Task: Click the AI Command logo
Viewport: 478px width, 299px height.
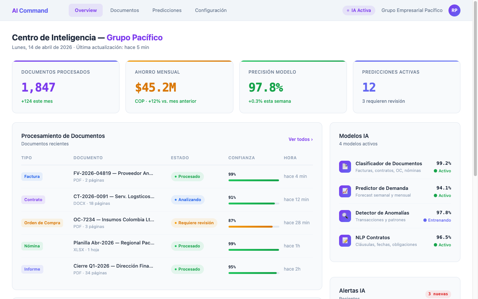Action: 30,10
